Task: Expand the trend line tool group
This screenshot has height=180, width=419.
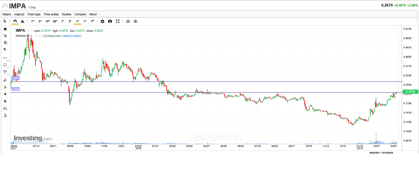Action: (x=5, y=58)
